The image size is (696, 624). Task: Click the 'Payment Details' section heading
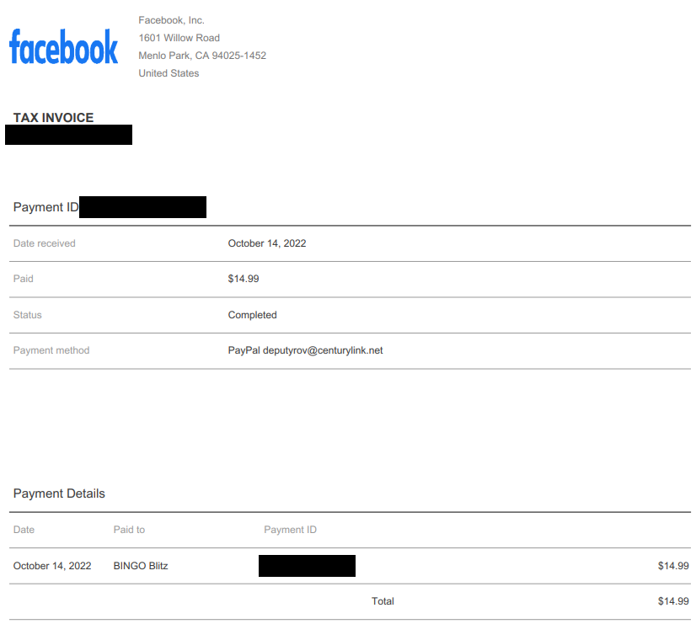[x=59, y=493]
